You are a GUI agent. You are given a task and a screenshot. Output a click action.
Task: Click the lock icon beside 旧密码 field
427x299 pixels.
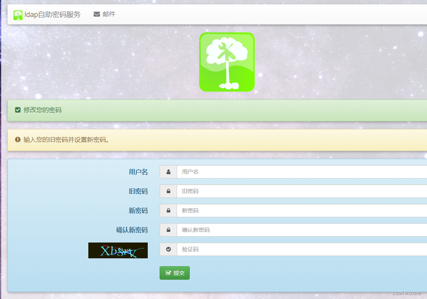click(x=169, y=191)
